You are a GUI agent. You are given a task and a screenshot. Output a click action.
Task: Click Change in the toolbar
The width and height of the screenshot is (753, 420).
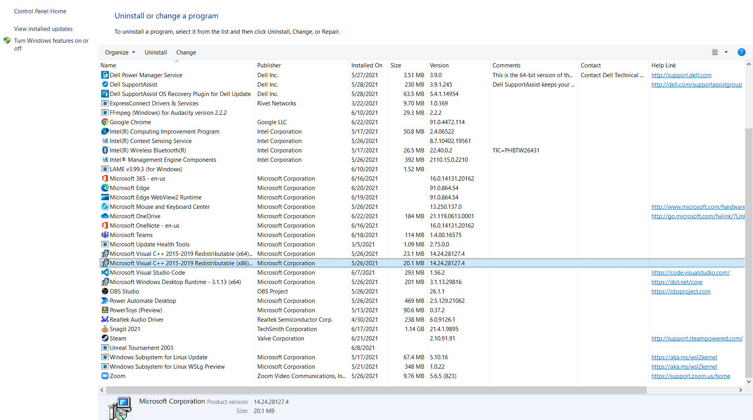coord(186,52)
